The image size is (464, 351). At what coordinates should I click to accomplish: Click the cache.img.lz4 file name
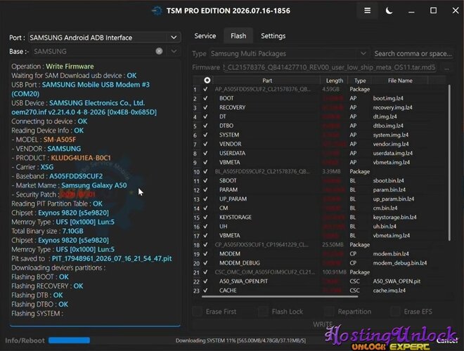coord(389,291)
